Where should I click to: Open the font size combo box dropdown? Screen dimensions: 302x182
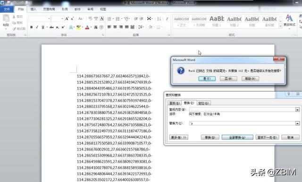62,19
